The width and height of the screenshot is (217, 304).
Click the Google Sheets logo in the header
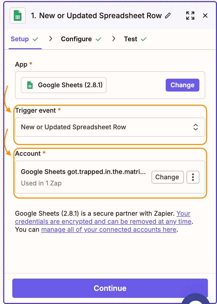point(17,16)
